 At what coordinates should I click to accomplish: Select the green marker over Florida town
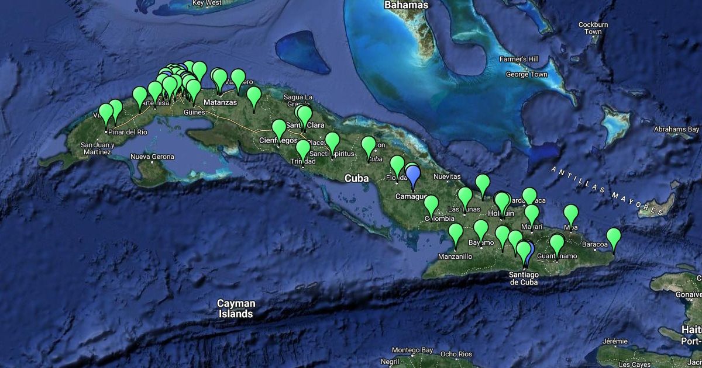point(397,165)
